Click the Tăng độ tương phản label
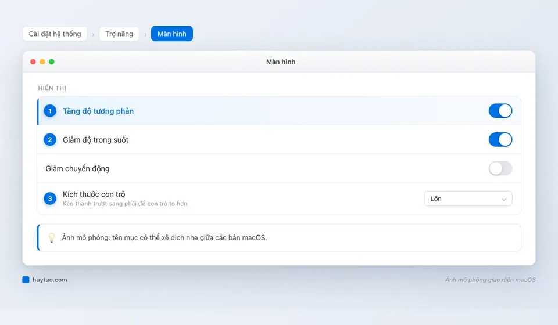Image resolution: width=558 pixels, height=325 pixels. click(x=98, y=111)
